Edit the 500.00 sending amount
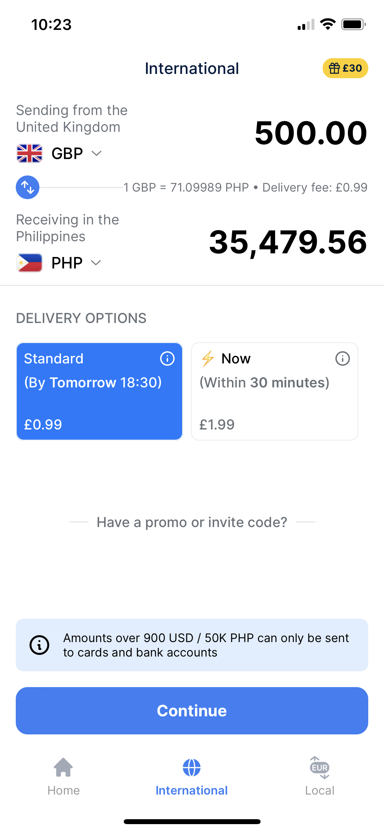Viewport: 384px width, 832px height. click(310, 133)
